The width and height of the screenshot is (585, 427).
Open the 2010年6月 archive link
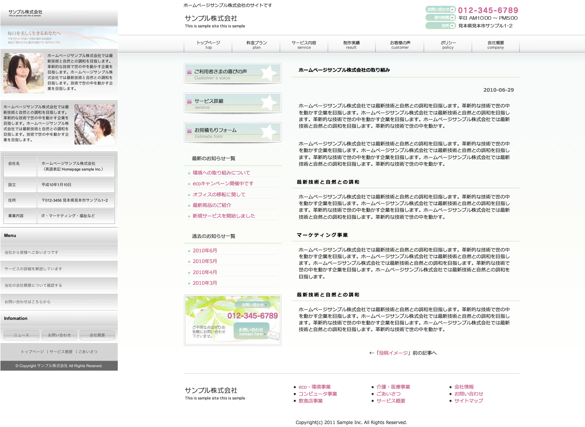(x=204, y=251)
